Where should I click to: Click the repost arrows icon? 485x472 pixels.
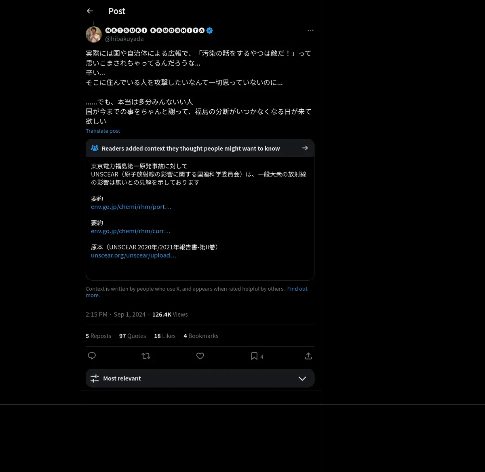tap(146, 356)
